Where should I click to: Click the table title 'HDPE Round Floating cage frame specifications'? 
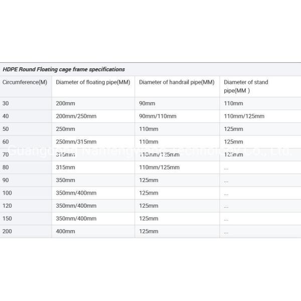(x=64, y=69)
